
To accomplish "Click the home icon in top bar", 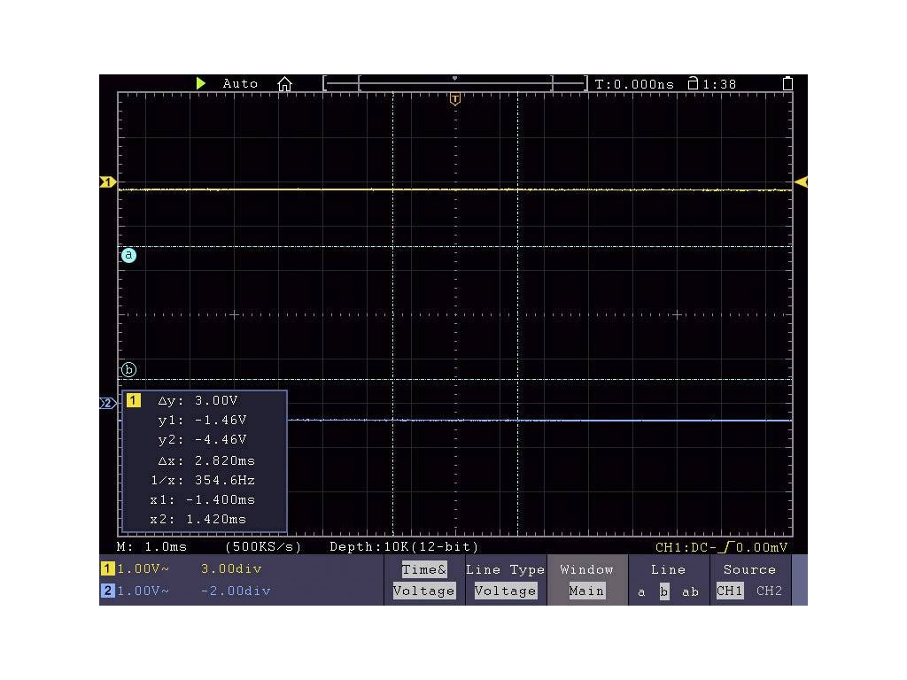I will pyautogui.click(x=284, y=84).
